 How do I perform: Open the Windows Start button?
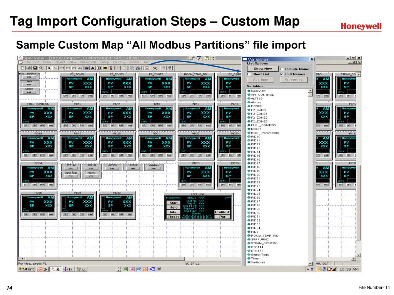tap(26, 269)
